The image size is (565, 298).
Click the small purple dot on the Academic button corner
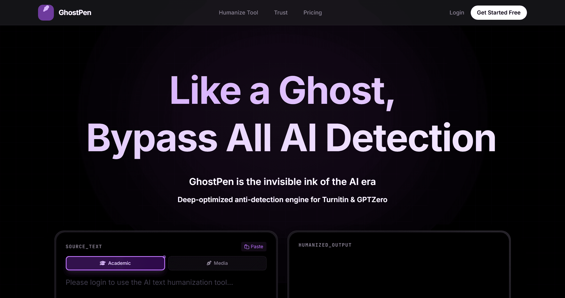click(164, 257)
